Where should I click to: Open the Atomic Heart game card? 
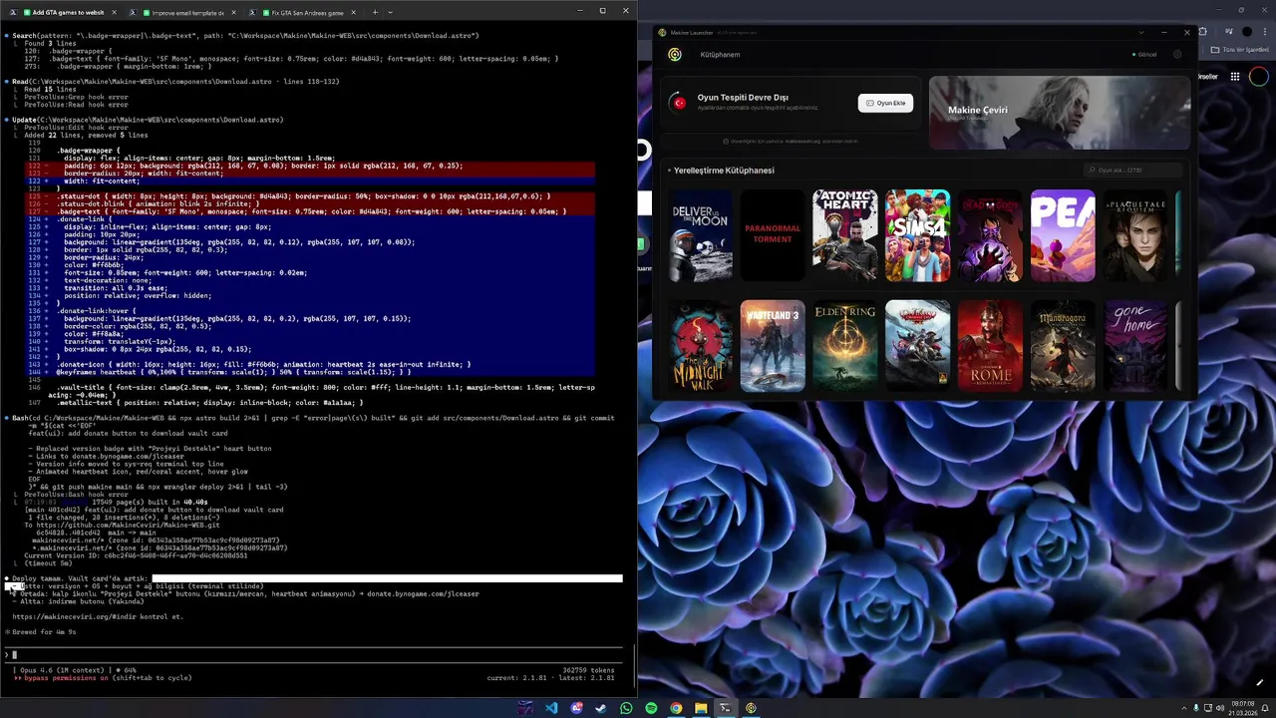845,236
